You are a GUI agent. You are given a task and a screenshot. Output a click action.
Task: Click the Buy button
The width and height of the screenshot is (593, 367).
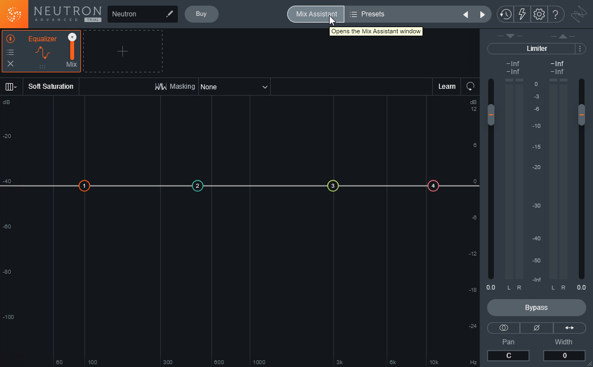(x=201, y=14)
